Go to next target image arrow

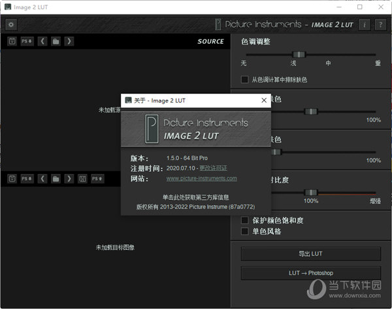click(x=69, y=178)
